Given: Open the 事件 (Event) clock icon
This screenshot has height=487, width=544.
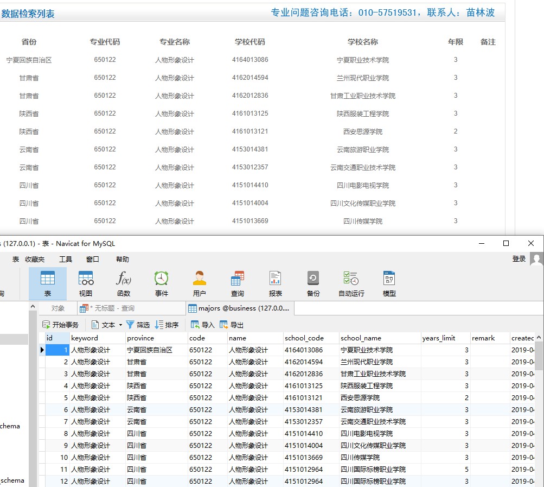Looking at the screenshot, I should pyautogui.click(x=161, y=283).
